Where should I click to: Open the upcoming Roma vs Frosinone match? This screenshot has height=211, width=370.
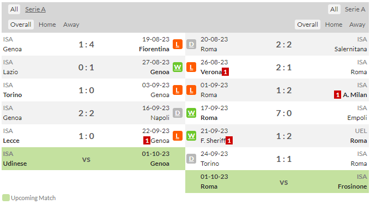277,182
